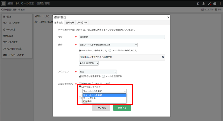
Task: Choose 担当講師 from the list
Action: [x=104, y=101]
